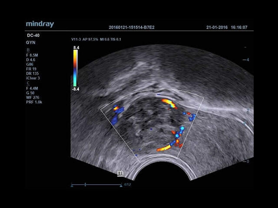Click the iClear 3 setting

tap(34, 78)
